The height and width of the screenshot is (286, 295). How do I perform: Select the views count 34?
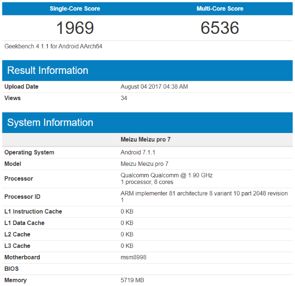124,98
